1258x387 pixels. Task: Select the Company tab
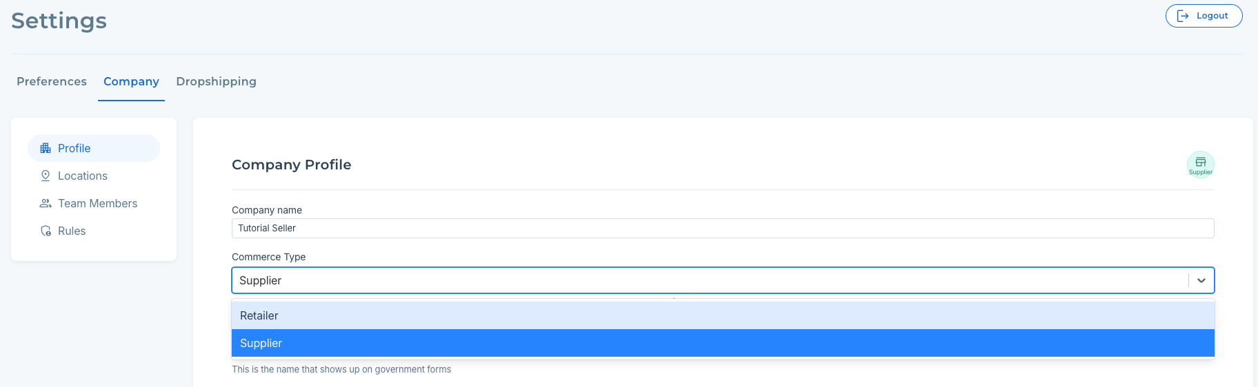coord(131,81)
